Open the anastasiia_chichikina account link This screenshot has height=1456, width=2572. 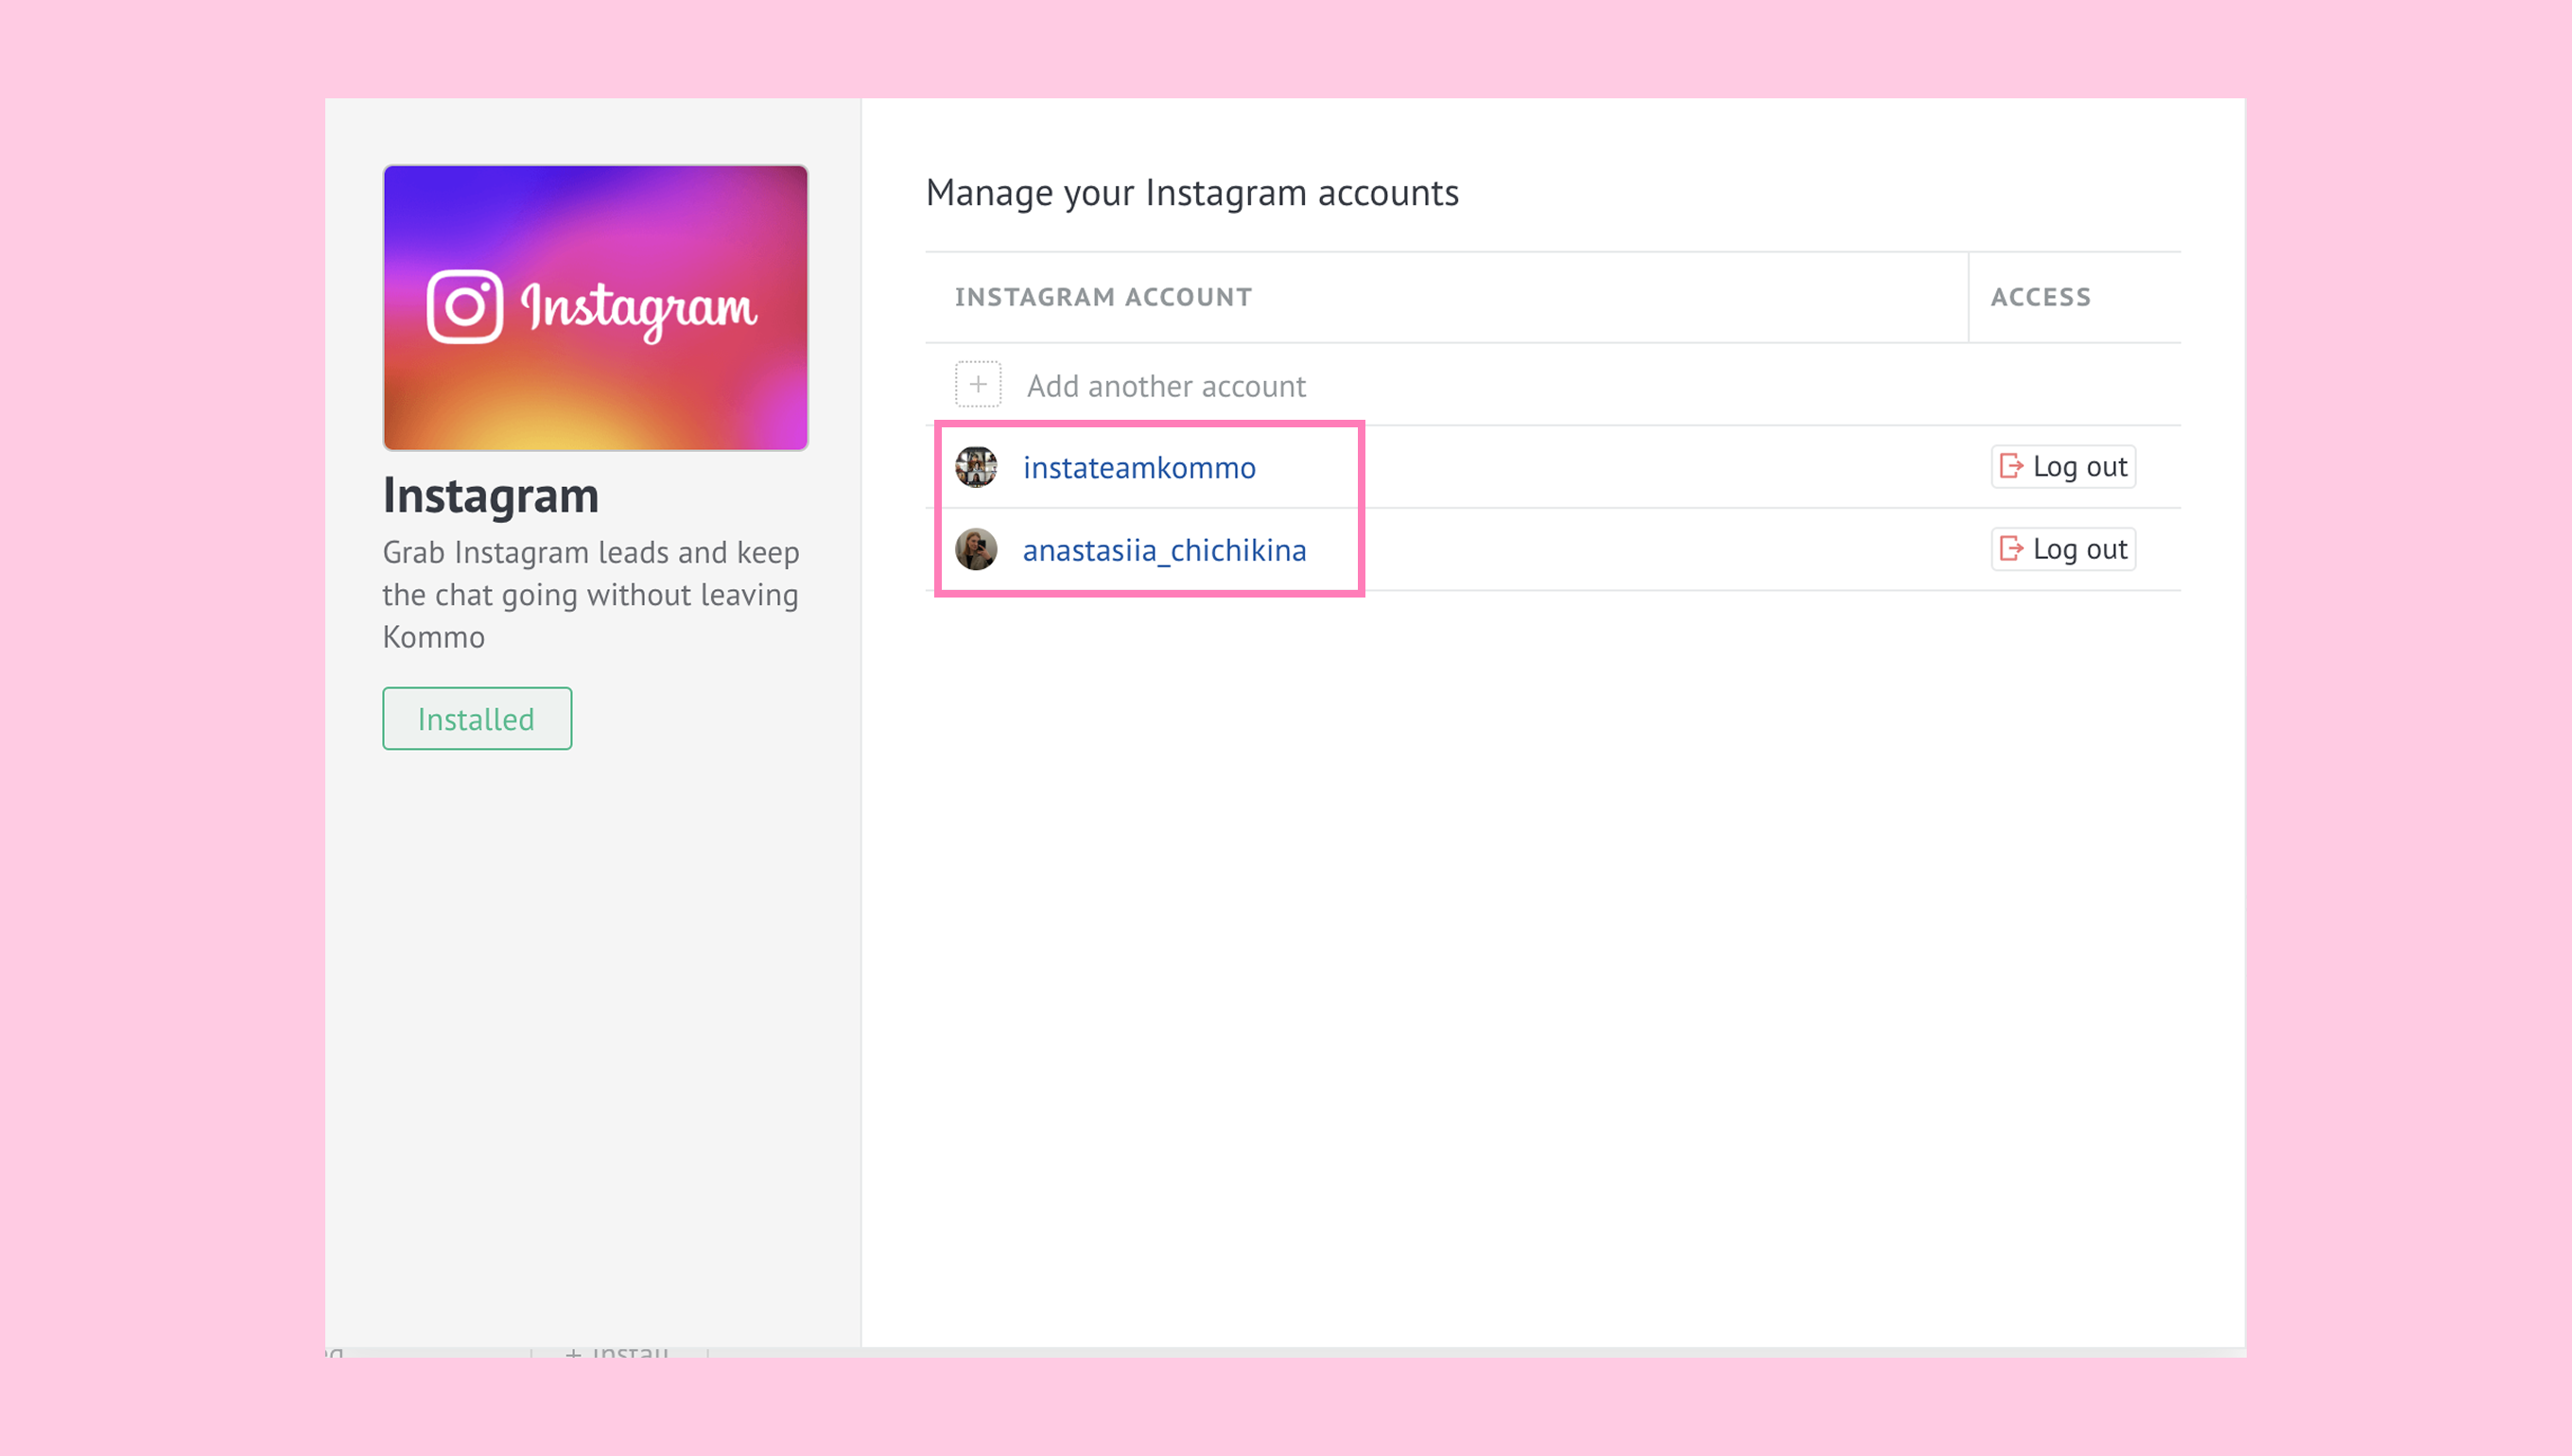[1164, 549]
